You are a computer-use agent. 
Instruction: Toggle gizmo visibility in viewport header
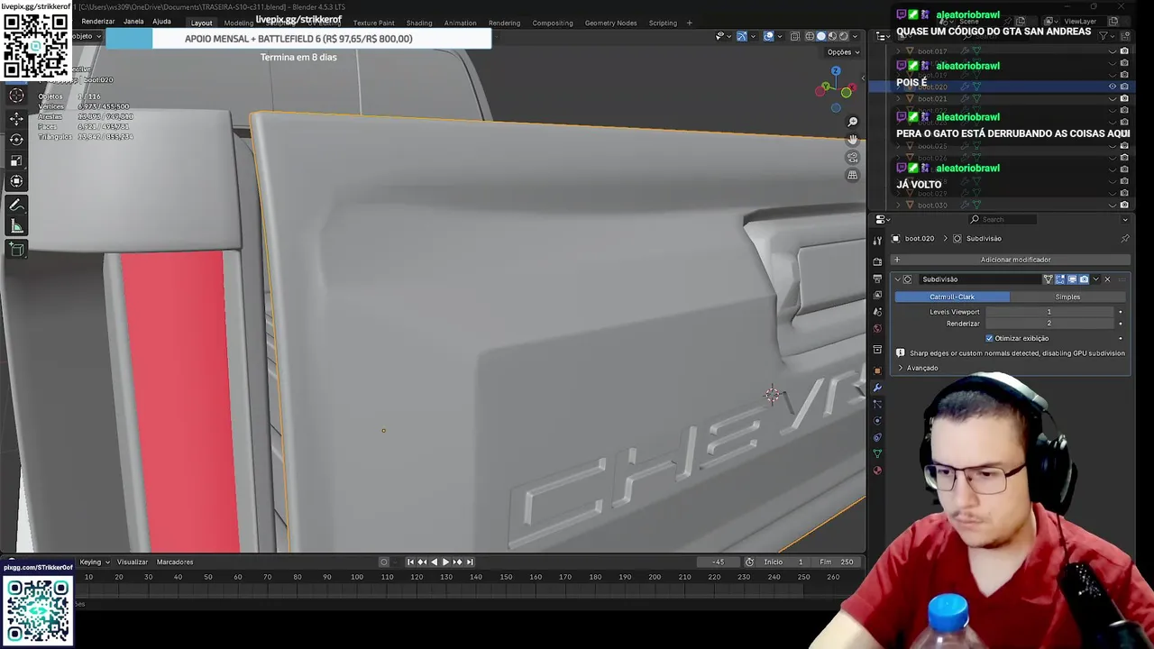click(x=741, y=36)
